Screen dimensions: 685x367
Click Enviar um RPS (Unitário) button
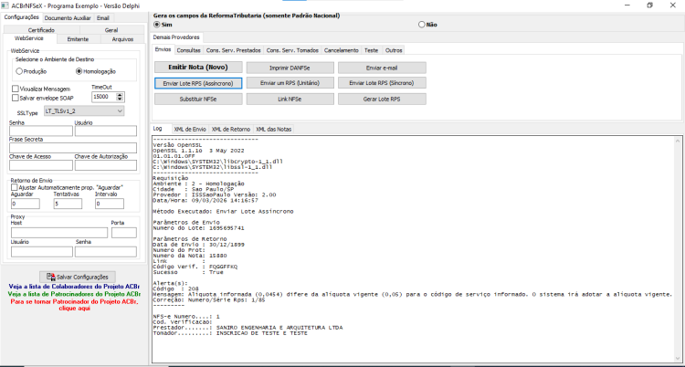coord(290,82)
